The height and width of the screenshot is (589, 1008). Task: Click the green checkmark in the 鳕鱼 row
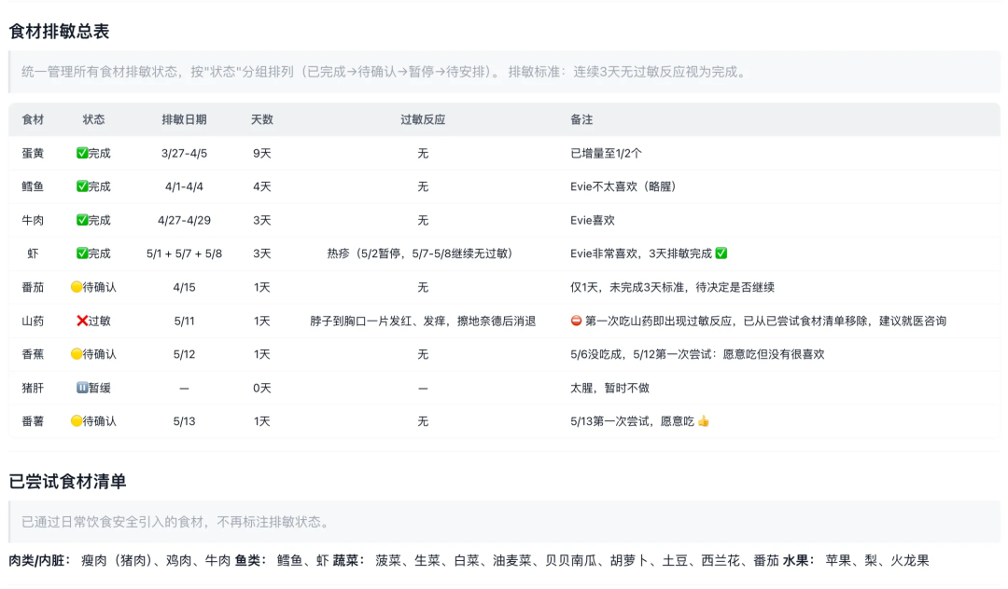[x=81, y=186]
